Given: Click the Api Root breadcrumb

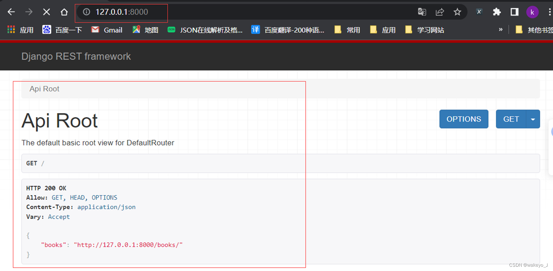Looking at the screenshot, I should click(x=44, y=89).
